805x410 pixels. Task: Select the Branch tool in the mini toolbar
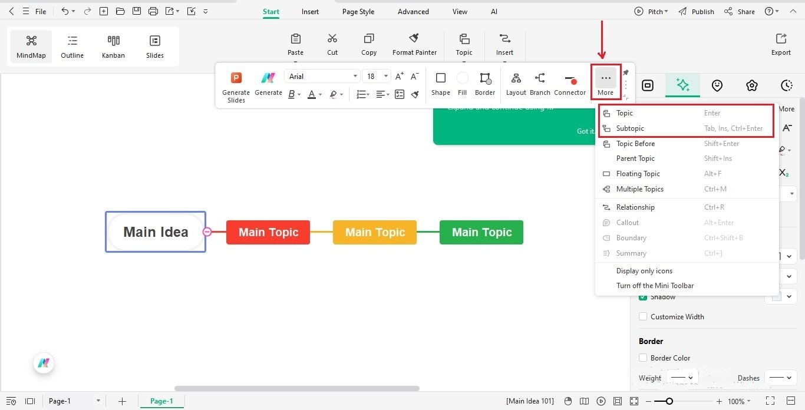tap(539, 82)
